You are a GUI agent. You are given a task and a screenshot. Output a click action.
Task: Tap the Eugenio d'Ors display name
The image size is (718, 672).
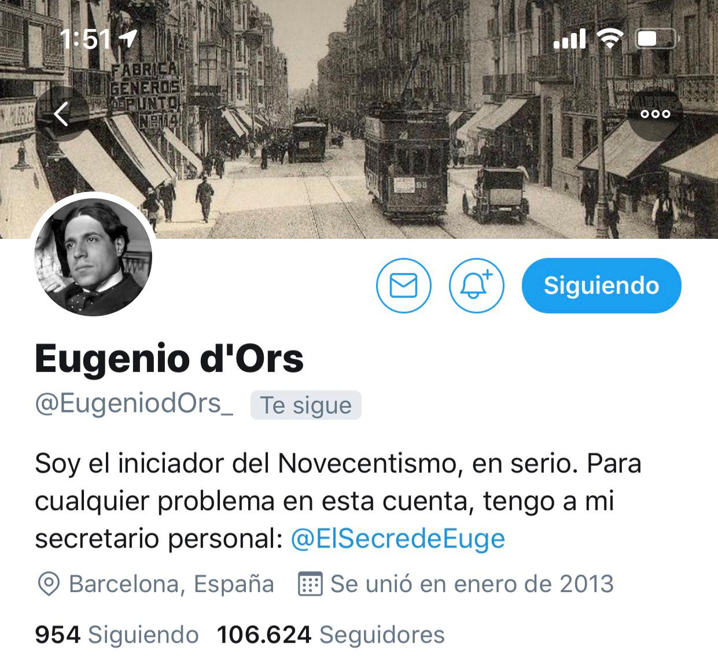coord(170,359)
